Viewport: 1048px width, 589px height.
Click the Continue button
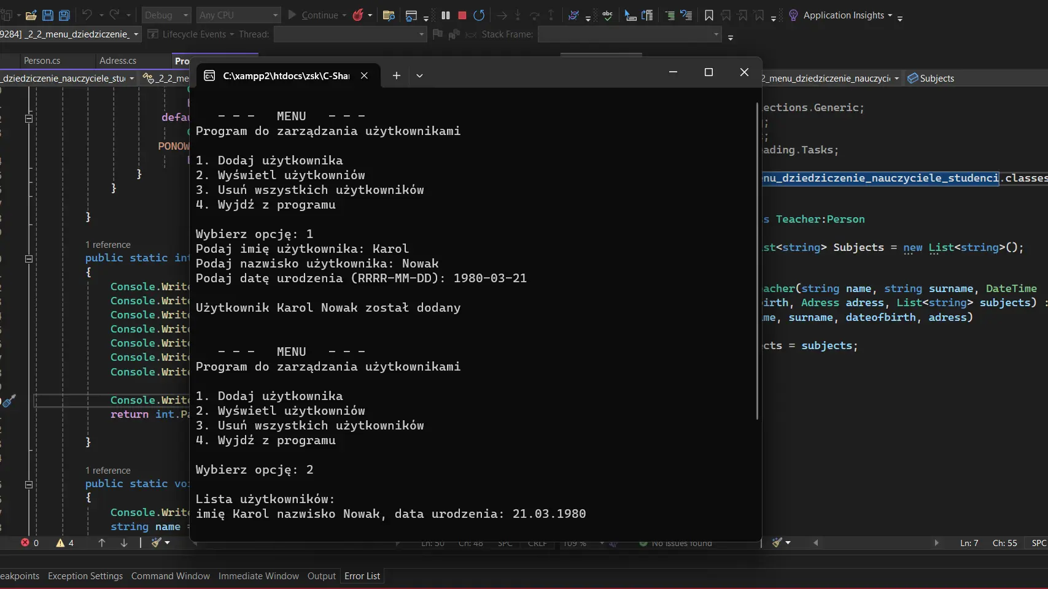[313, 15]
